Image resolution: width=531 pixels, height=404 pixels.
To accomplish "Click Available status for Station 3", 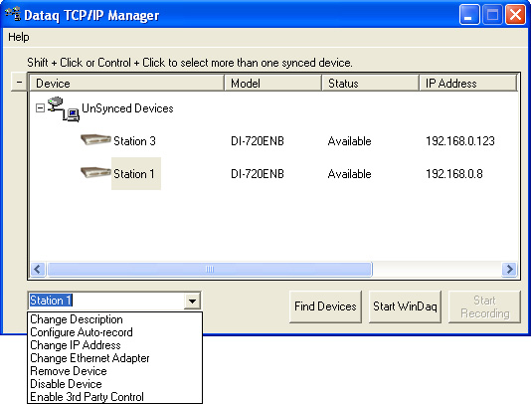I will point(349,141).
